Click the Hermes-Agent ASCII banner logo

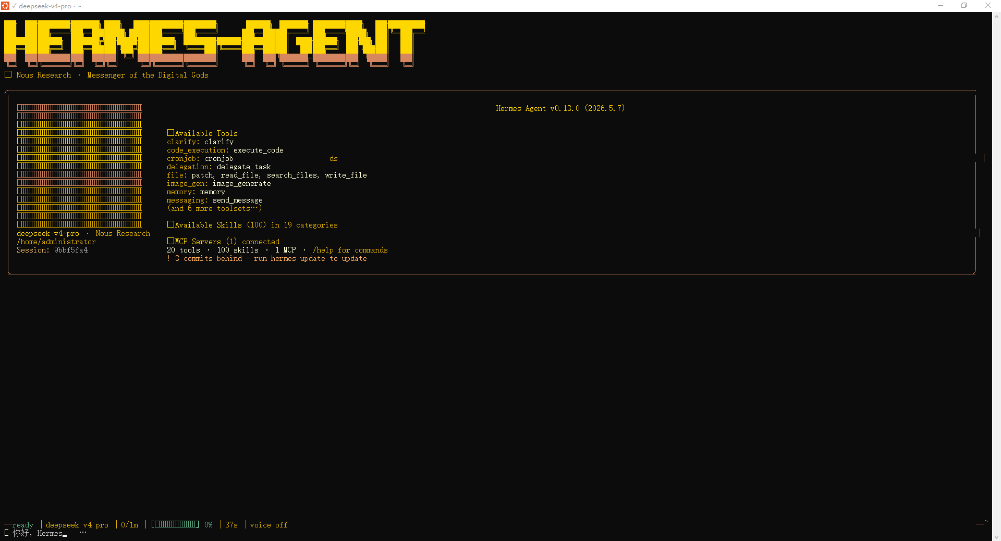tap(214, 43)
